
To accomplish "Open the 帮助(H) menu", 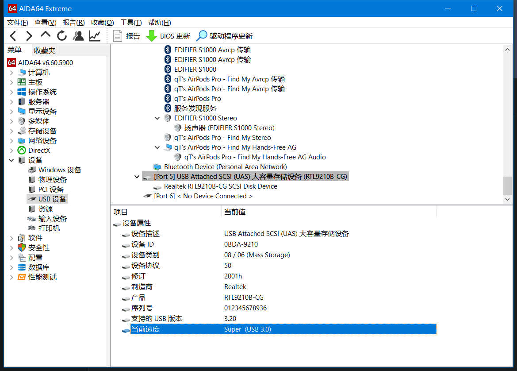I will 160,23.
